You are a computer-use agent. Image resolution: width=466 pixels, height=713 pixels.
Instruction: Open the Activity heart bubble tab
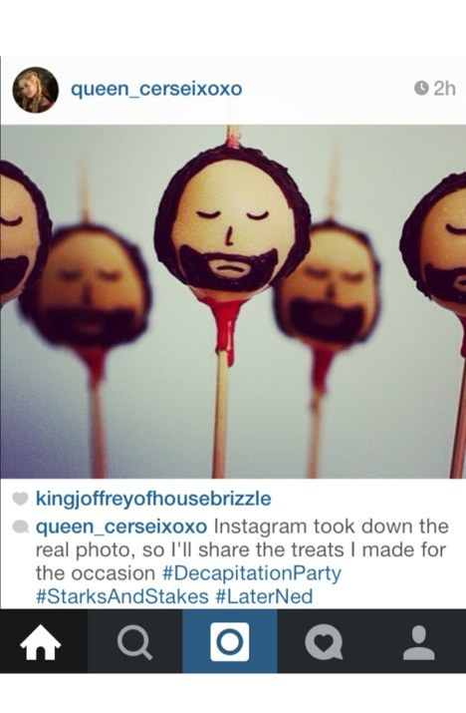[x=324, y=642]
